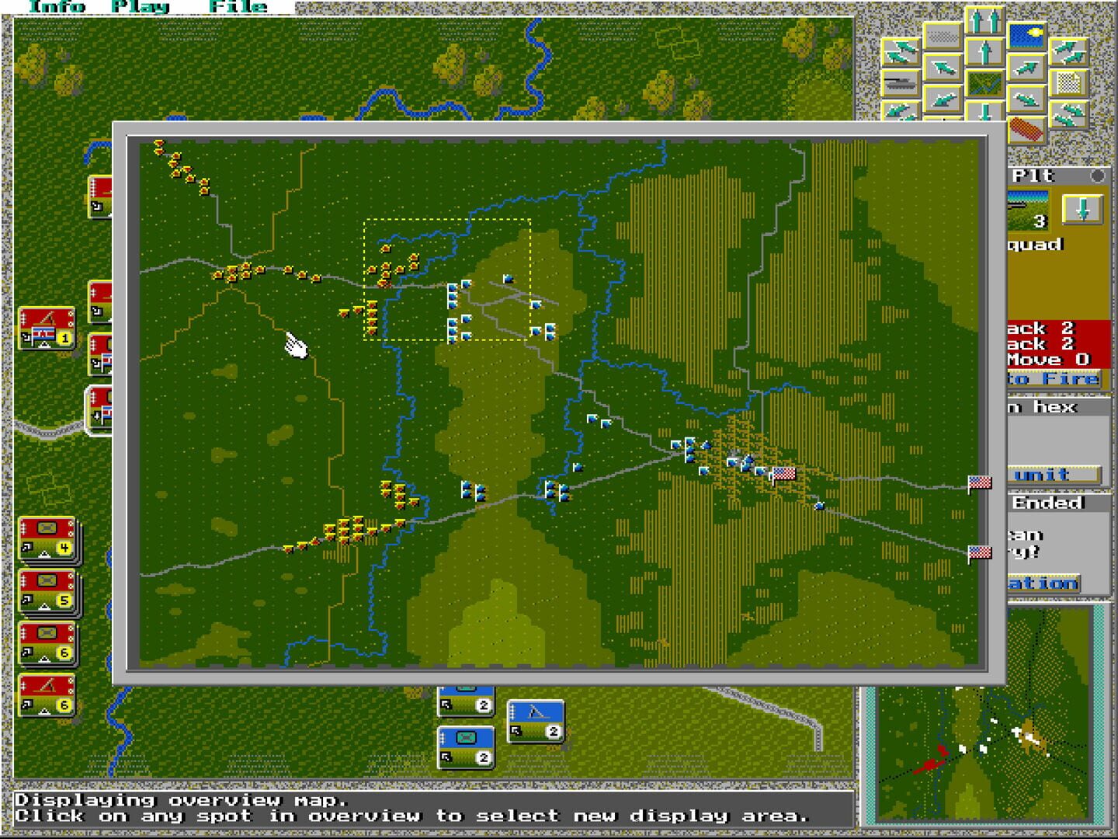Click the single up-arrow move forward icon
Screen dimensions: 1118x839
985,51
